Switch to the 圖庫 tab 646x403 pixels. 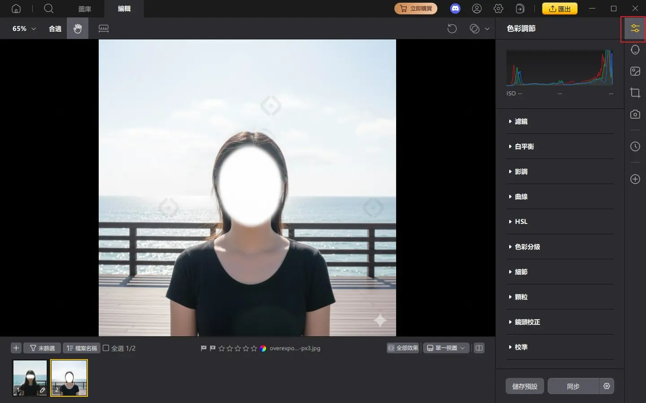(x=85, y=9)
